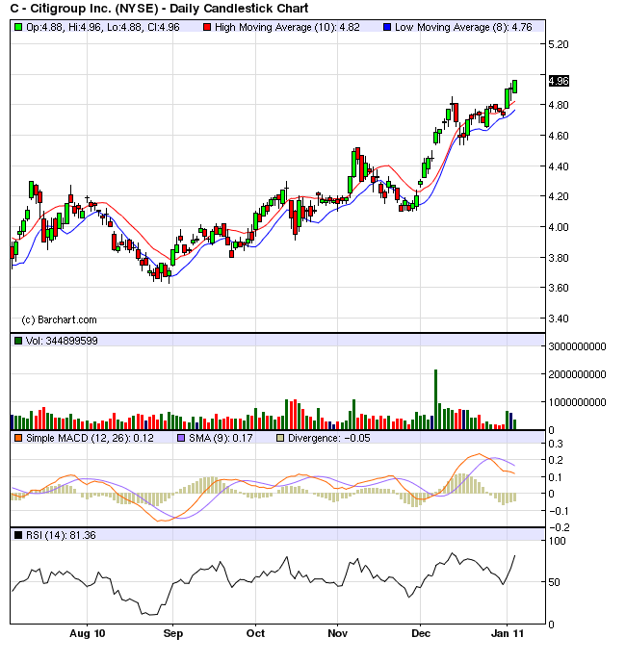The width and height of the screenshot is (626, 663).
Task: Click the orange Simple MACD legend swatch
Action: [x=18, y=438]
